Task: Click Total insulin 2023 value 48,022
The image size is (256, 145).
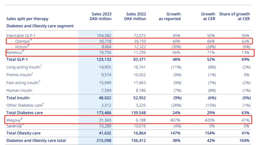Action: [105, 98]
